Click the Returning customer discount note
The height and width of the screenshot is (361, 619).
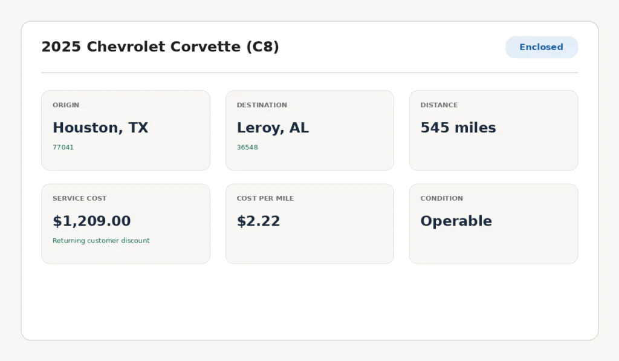(x=101, y=241)
